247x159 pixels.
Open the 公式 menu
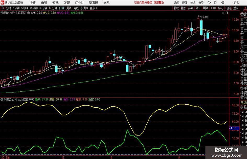[193, 3]
